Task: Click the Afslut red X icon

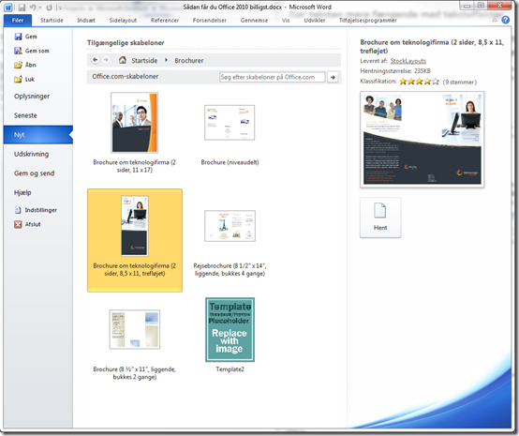Action: 18,224
